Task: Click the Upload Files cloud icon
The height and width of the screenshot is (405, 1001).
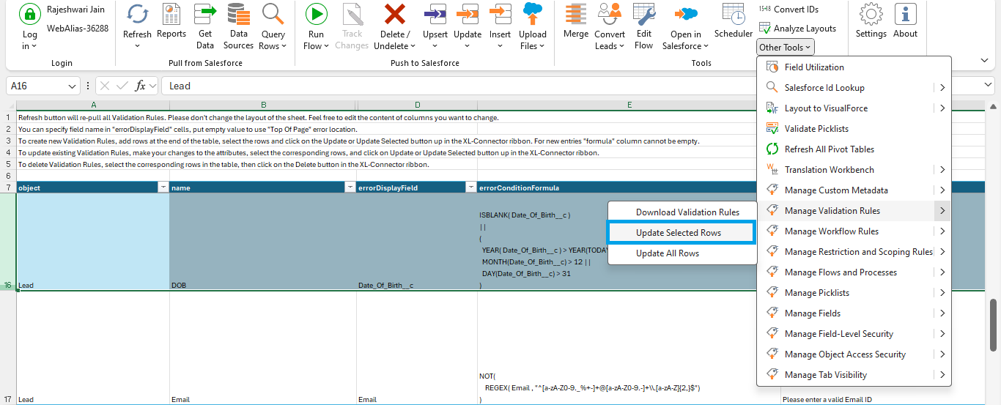Action: (533, 15)
